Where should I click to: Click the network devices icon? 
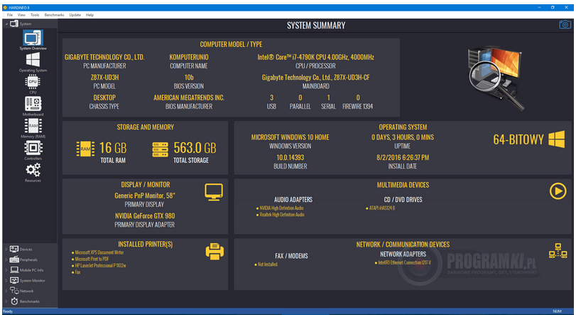point(558,251)
